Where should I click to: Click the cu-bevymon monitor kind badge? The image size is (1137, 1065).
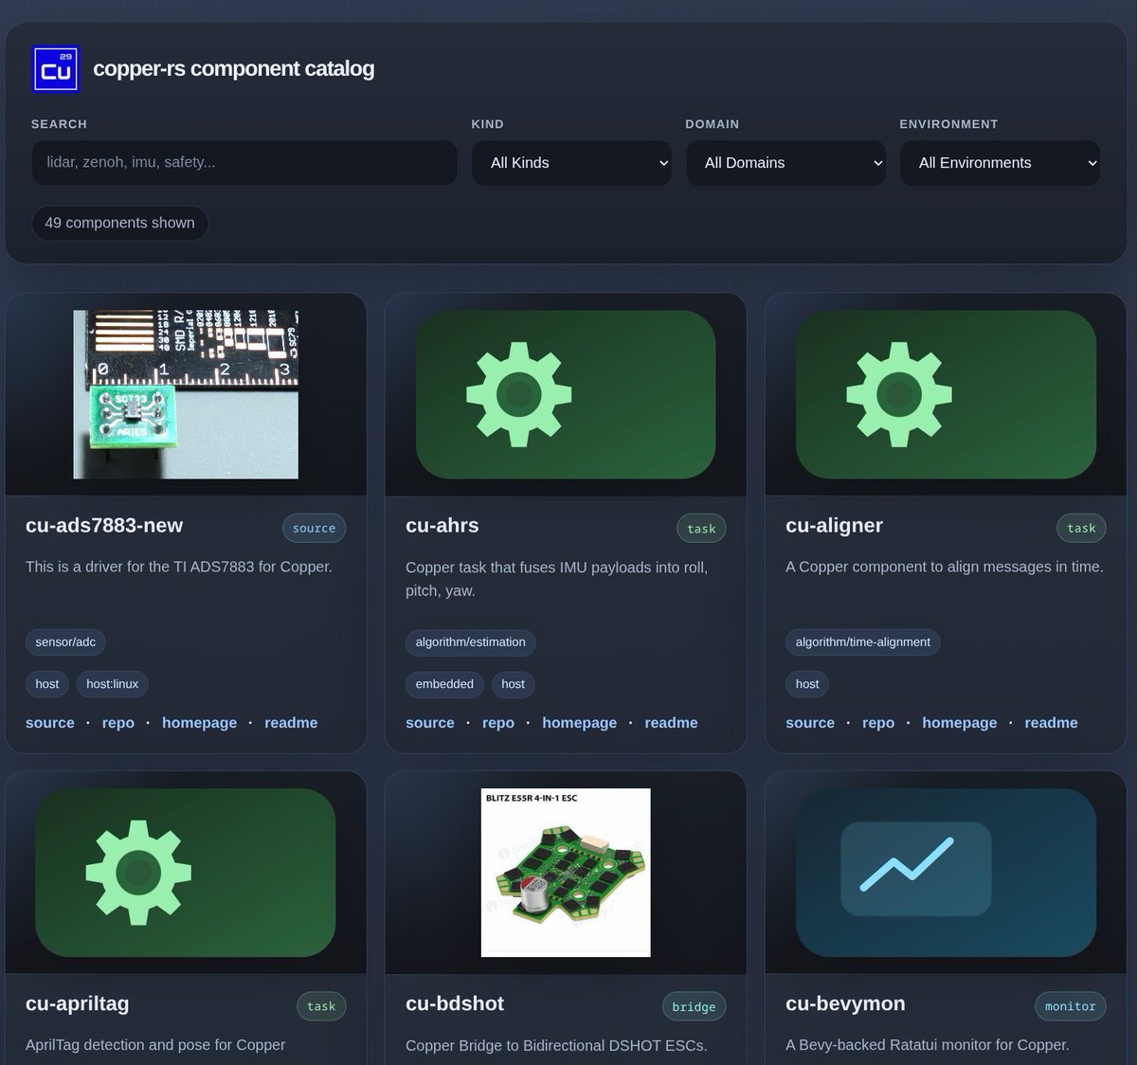[x=1070, y=1006]
